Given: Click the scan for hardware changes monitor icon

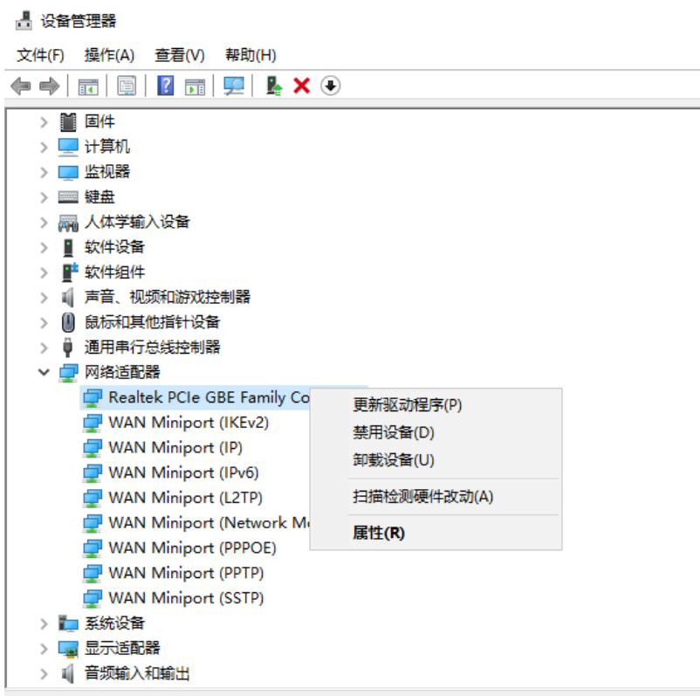Looking at the screenshot, I should [x=234, y=86].
